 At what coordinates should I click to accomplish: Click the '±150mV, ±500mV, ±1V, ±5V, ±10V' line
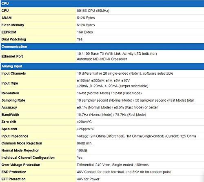point(103,80)
